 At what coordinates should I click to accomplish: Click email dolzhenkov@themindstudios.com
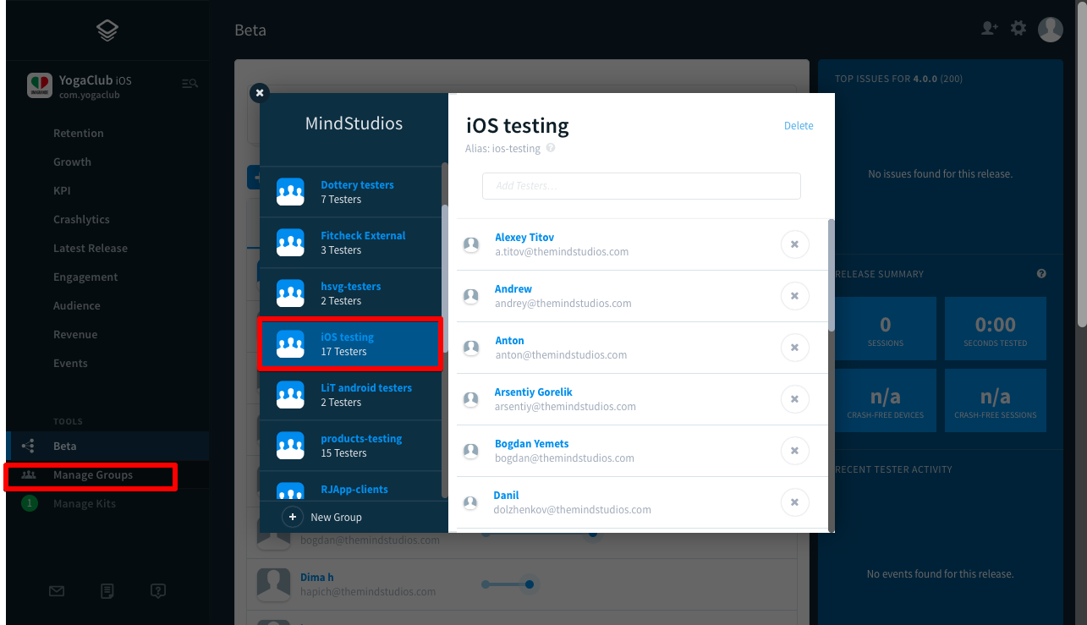coord(573,510)
